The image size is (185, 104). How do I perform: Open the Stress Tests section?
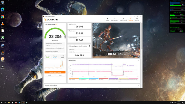pos(123,19)
